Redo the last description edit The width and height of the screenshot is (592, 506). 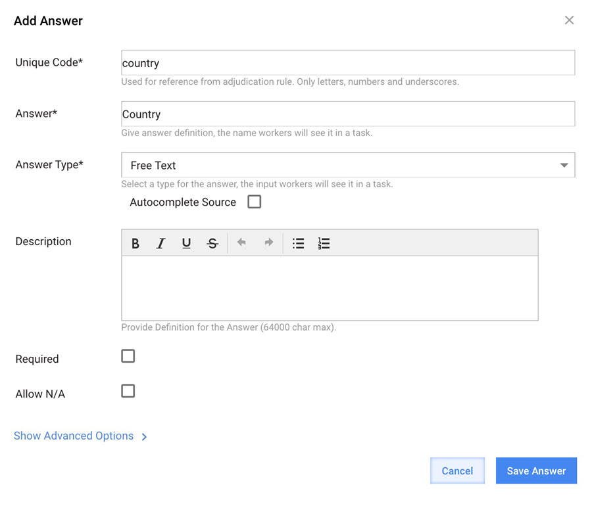269,242
